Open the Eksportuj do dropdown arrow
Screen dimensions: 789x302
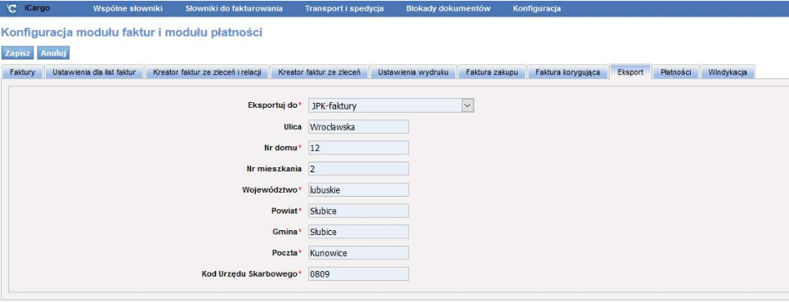pyautogui.click(x=468, y=105)
